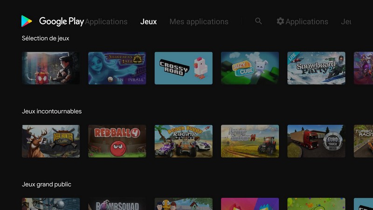The image size is (373, 210).
Task: Open the search magnifier icon
Action: pyautogui.click(x=258, y=21)
